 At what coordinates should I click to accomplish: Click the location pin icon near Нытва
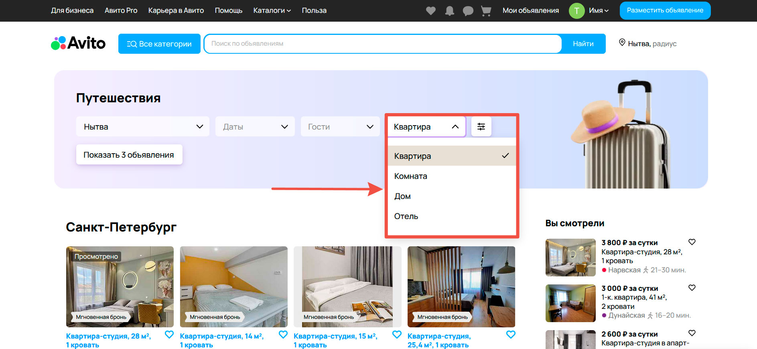(x=622, y=43)
